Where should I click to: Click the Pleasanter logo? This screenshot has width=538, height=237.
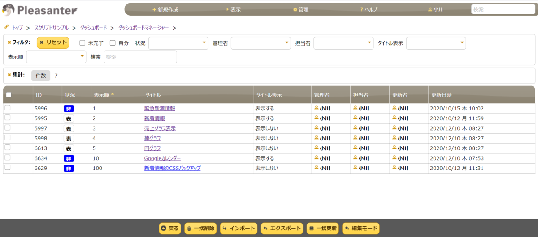click(39, 9)
